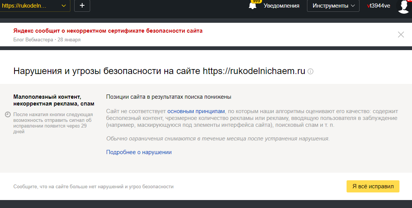Open the site selector dropdown https://rukodeln...
This screenshot has height=208, width=412.
[x=35, y=6]
